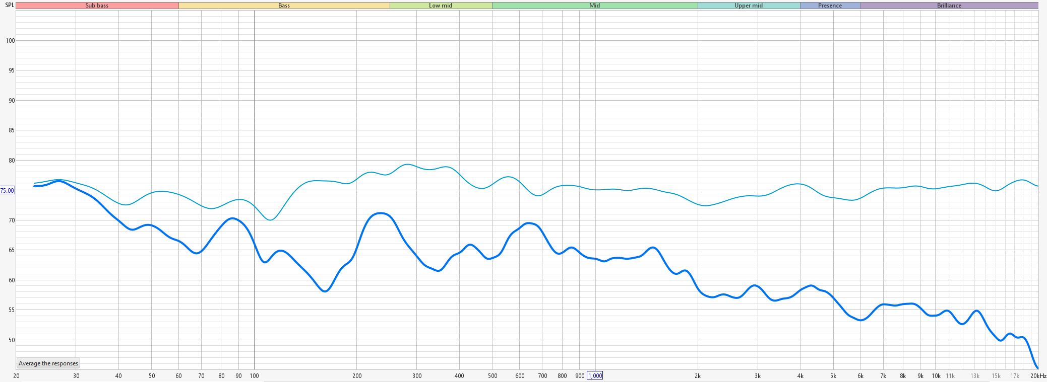The height and width of the screenshot is (382, 1047).
Task: Select the Brilliance band header
Action: (949, 6)
